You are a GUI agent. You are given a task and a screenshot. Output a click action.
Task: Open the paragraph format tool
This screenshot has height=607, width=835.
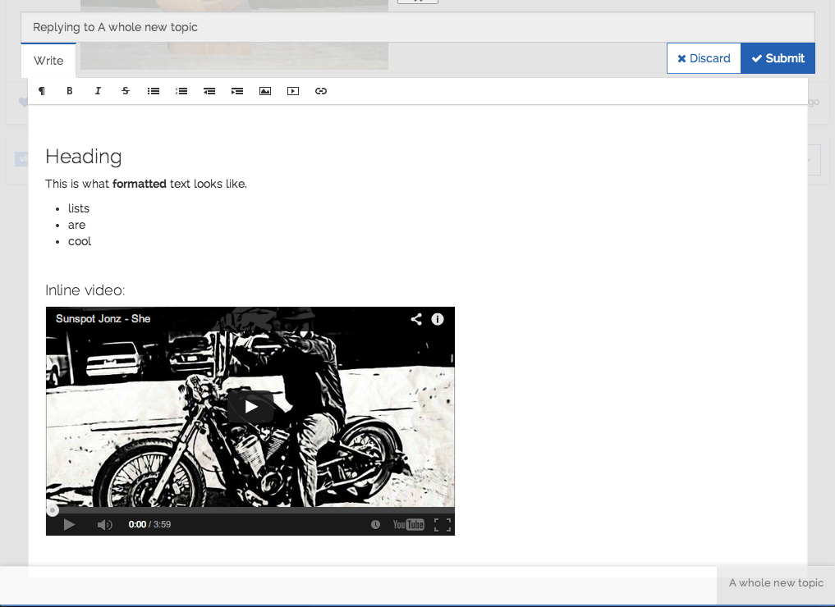(42, 91)
